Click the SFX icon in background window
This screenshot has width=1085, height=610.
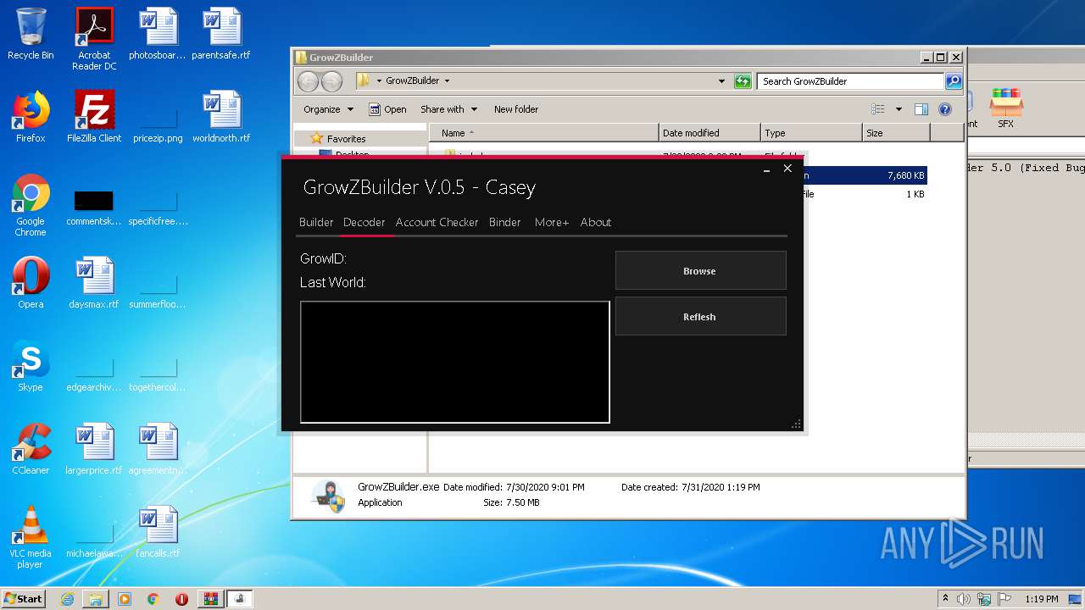[1006, 108]
